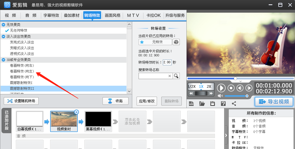This screenshot has height=149, width=295.
Task: Click the preview progress slider handle
Action: (x=235, y=78)
